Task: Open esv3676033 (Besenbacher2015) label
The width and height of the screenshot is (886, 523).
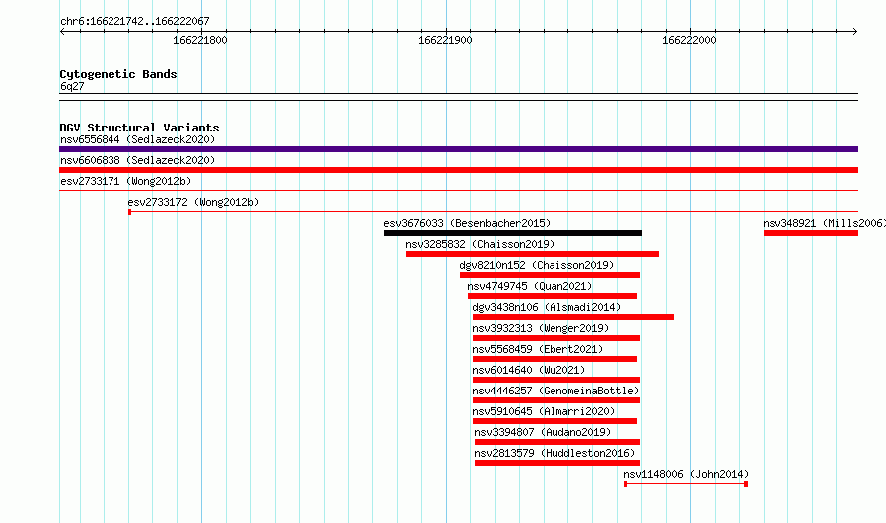Action: [467, 223]
